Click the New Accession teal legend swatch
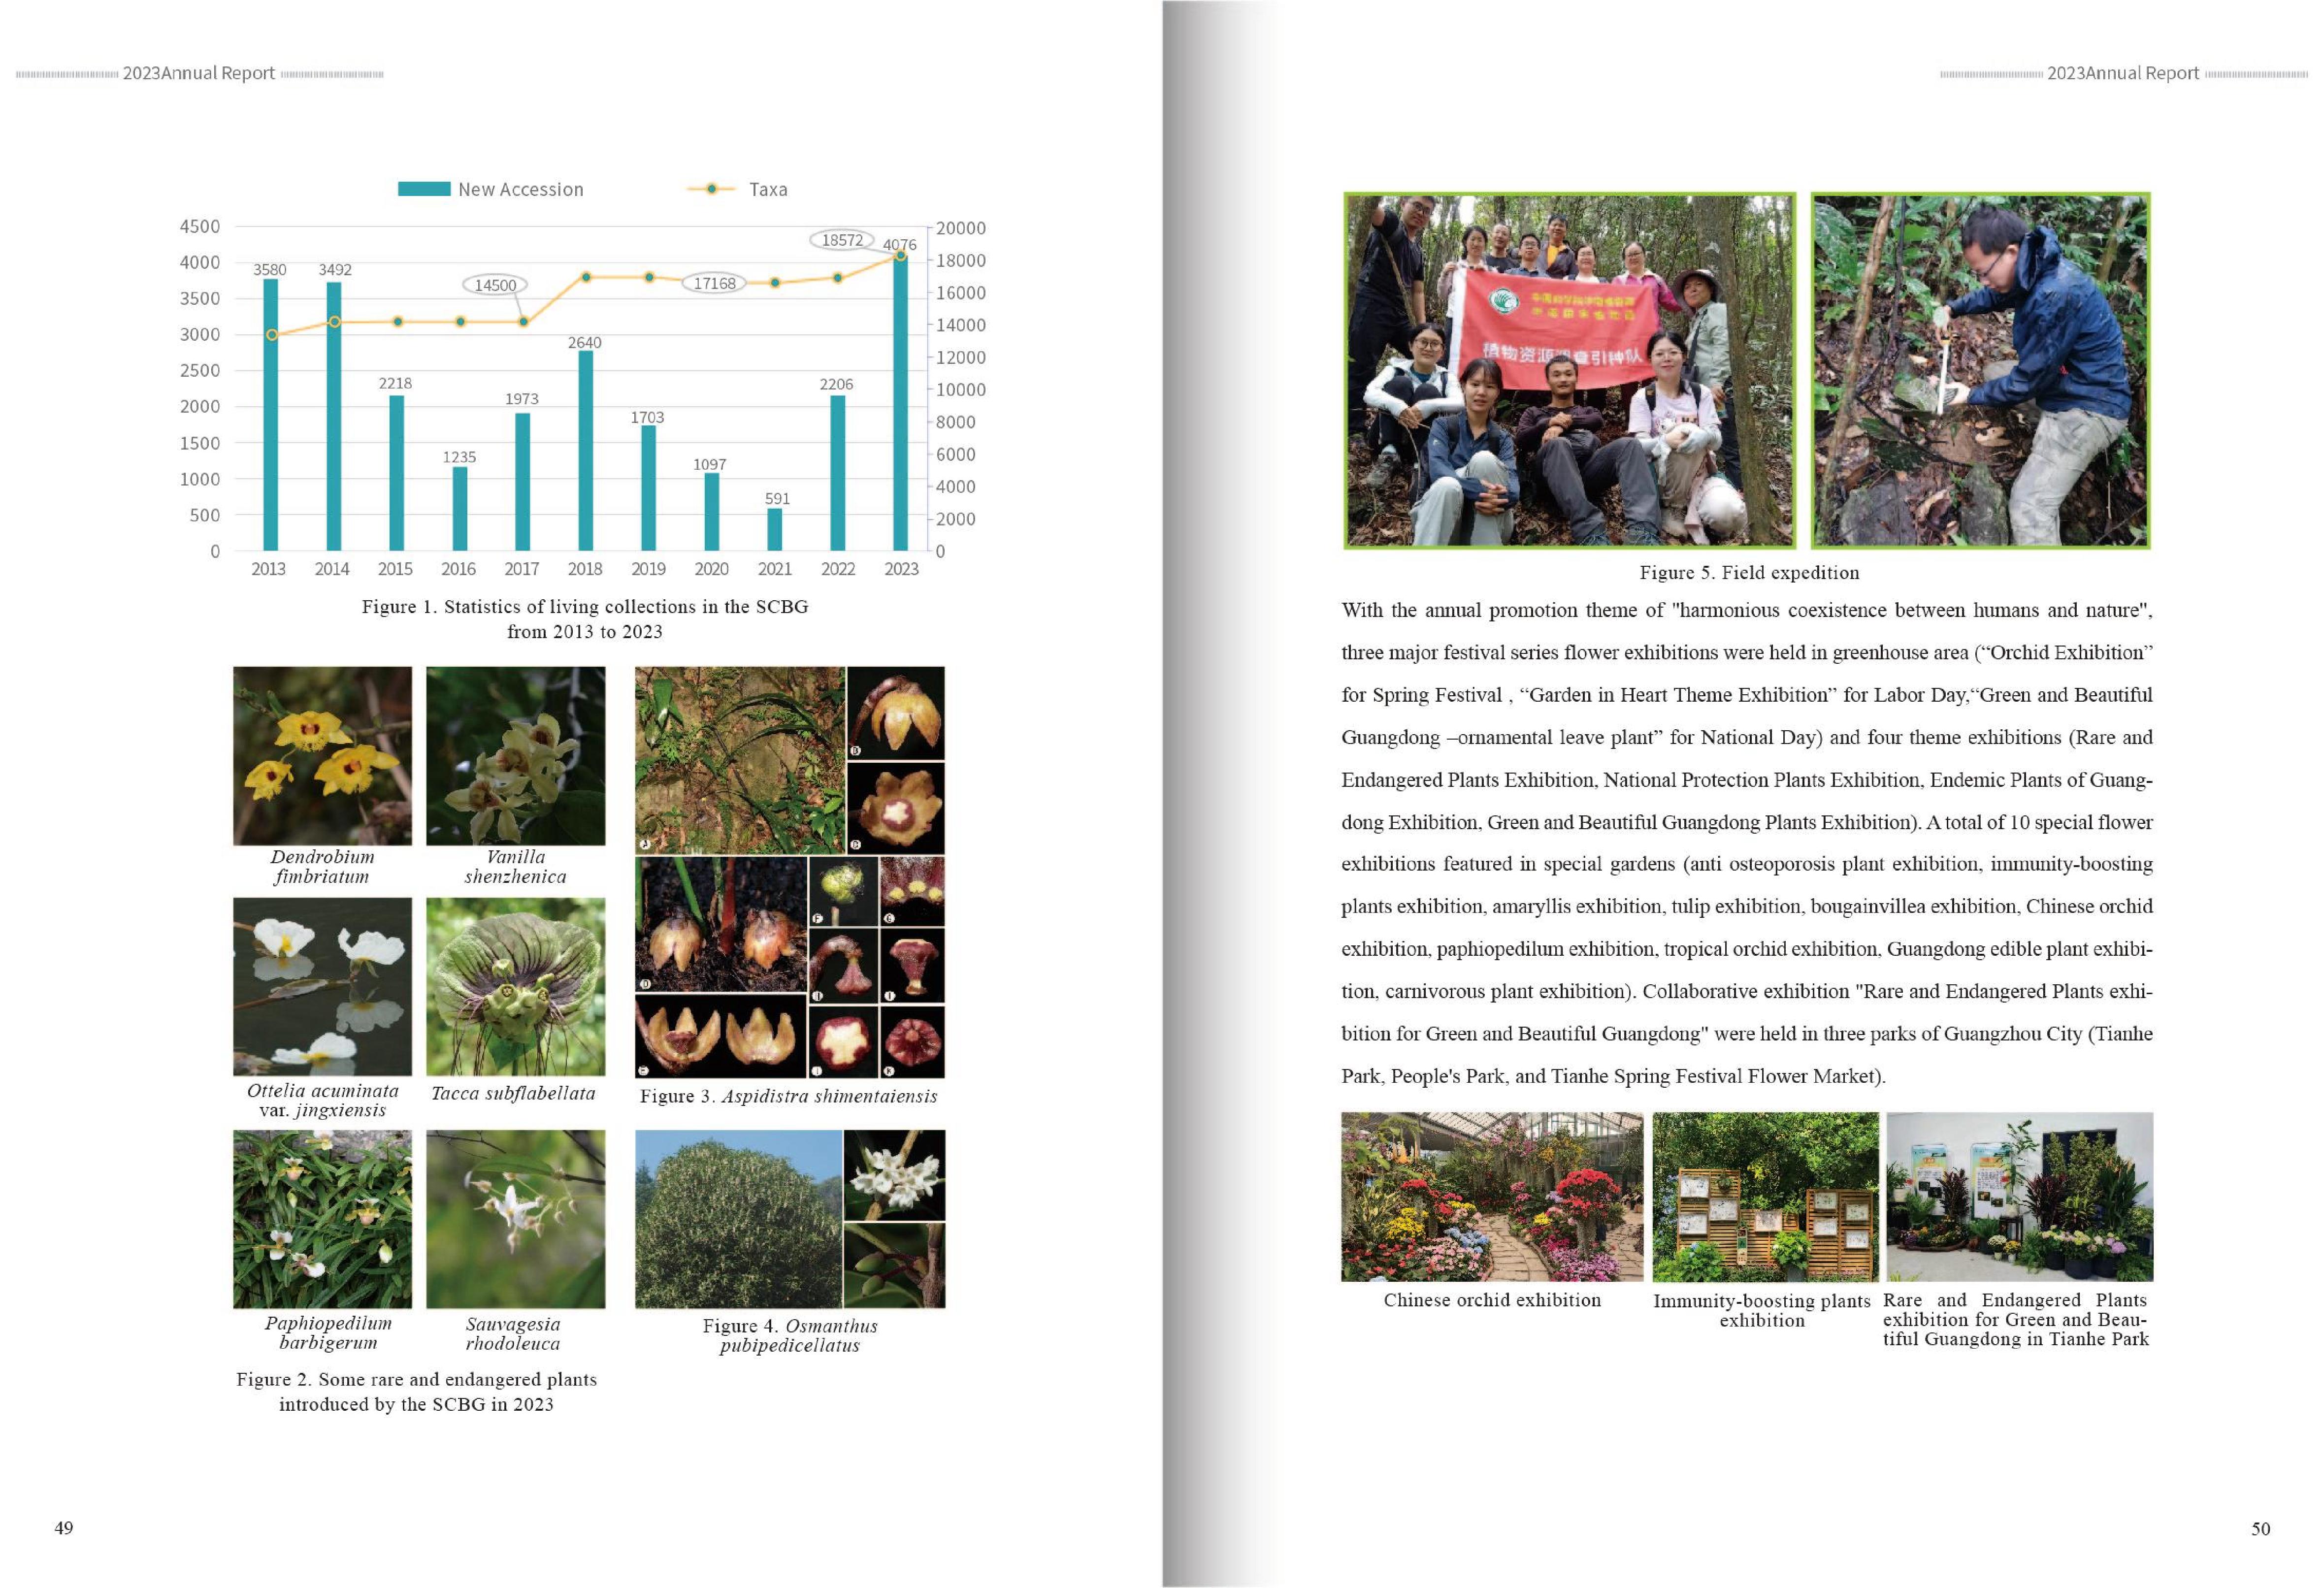The image size is (2324, 1588). click(x=423, y=189)
